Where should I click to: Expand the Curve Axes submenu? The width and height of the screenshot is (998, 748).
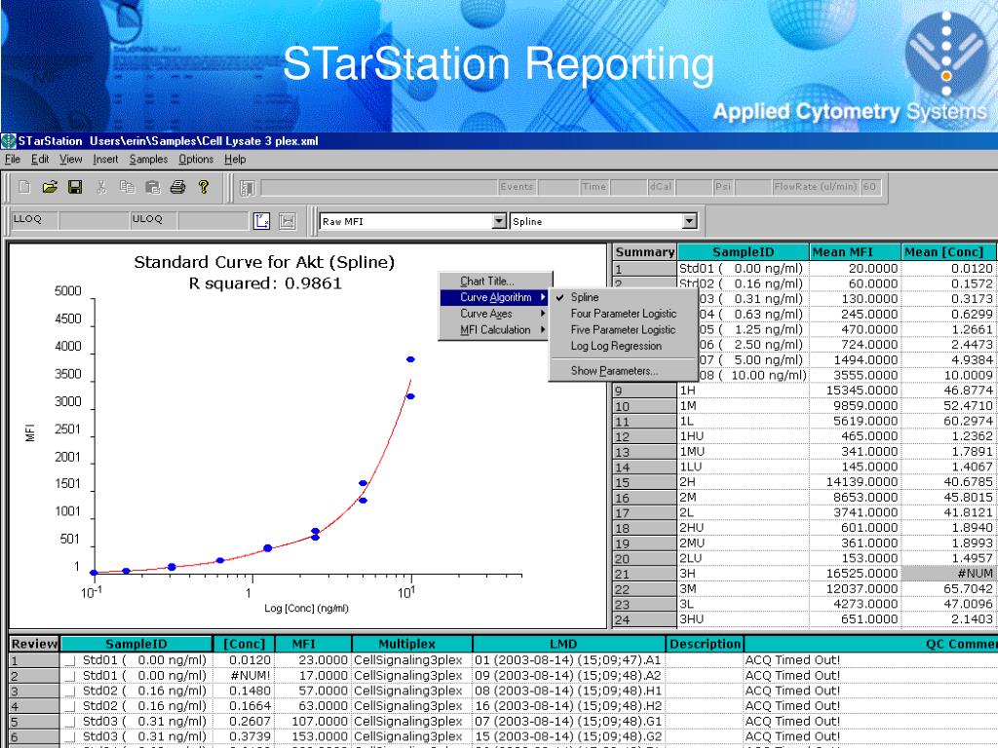(494, 314)
